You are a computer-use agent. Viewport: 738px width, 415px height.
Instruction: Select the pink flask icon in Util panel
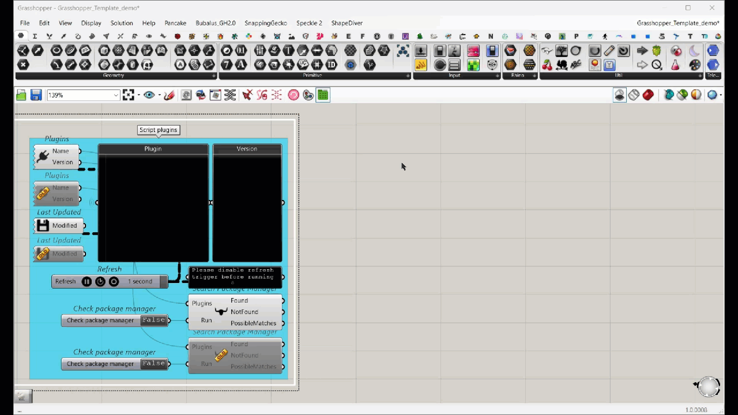click(x=676, y=65)
